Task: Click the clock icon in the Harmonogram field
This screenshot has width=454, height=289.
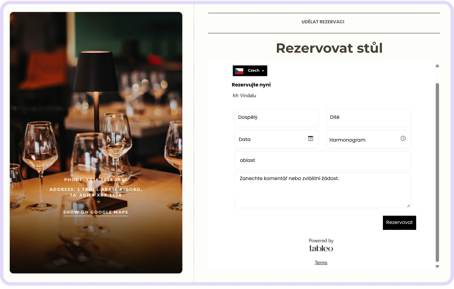Action: tap(403, 139)
